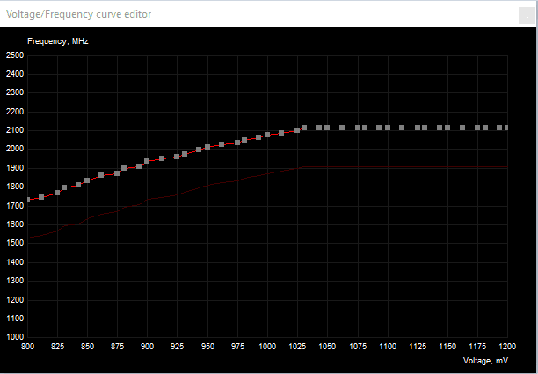Click the 1050 voltage axis label
The image size is (538, 374).
[x=327, y=347]
